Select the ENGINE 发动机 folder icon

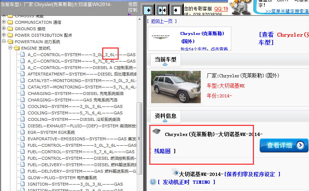[17, 48]
